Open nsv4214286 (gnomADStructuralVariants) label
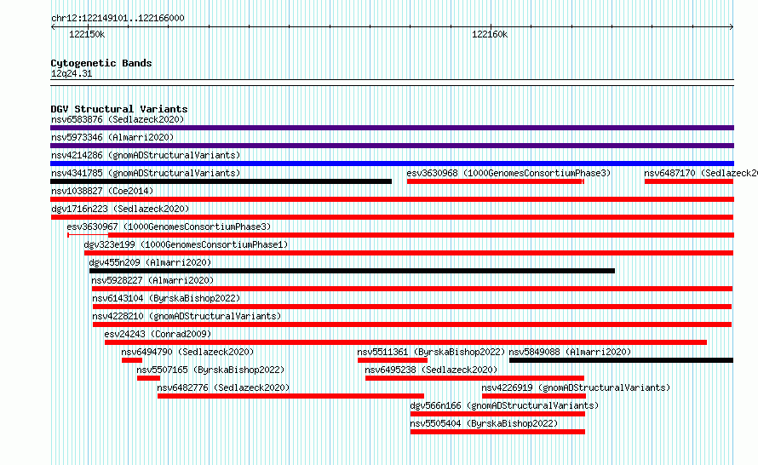This screenshot has width=758, height=465. (x=146, y=155)
